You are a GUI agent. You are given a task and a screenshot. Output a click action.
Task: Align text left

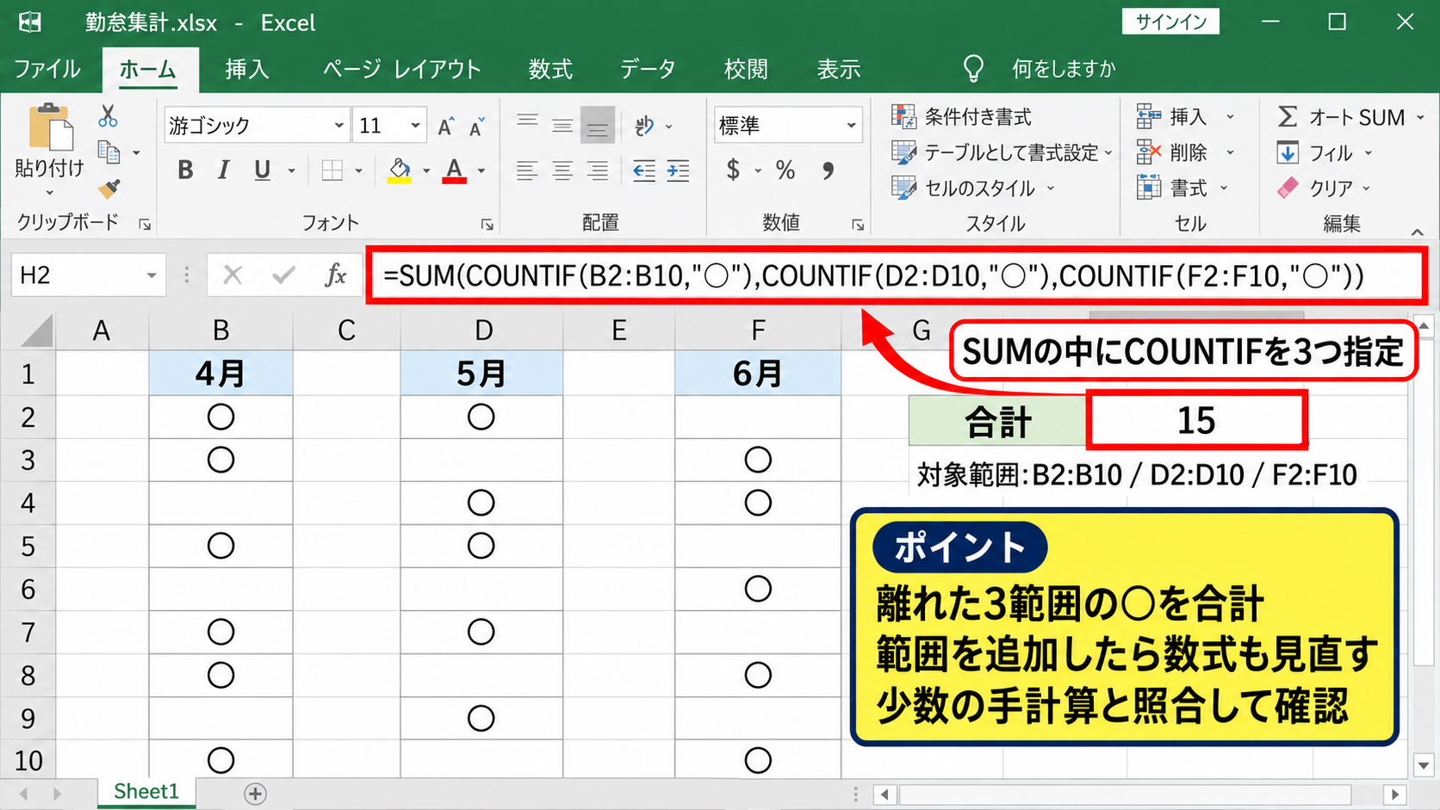[527, 170]
